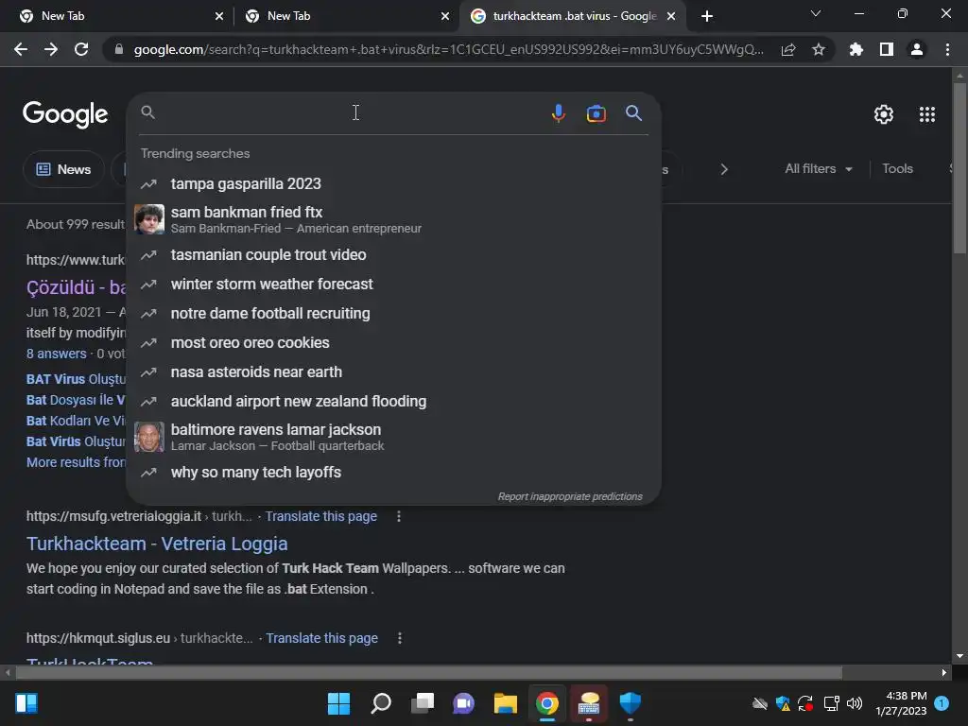Search by image with Google Lens camera icon
The width and height of the screenshot is (968, 726).
tap(596, 113)
